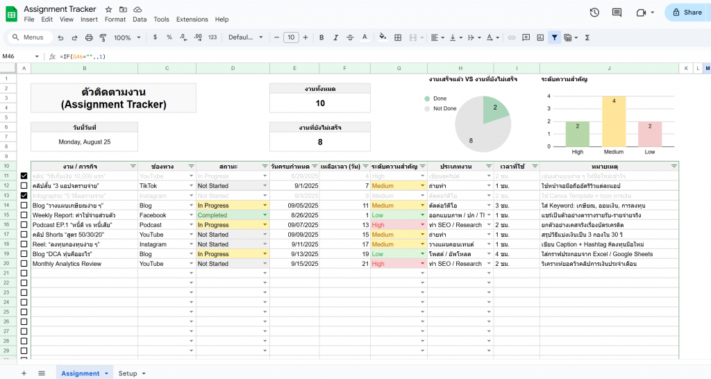The image size is (711, 379).
Task: Check the box for Weekly Report row
Action: [x=24, y=215]
